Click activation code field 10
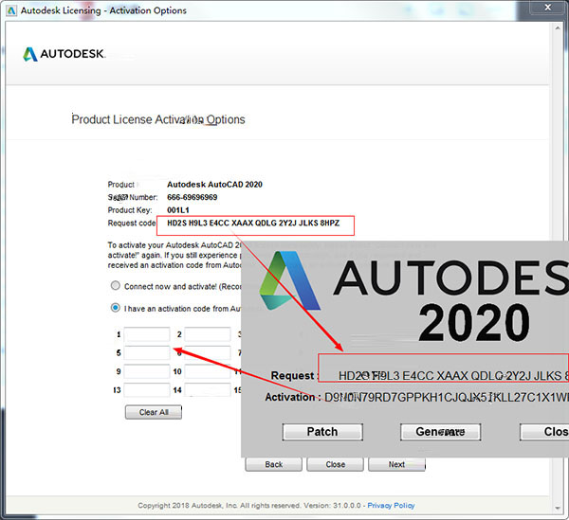Image resolution: width=569 pixels, height=520 pixels. [x=208, y=371]
